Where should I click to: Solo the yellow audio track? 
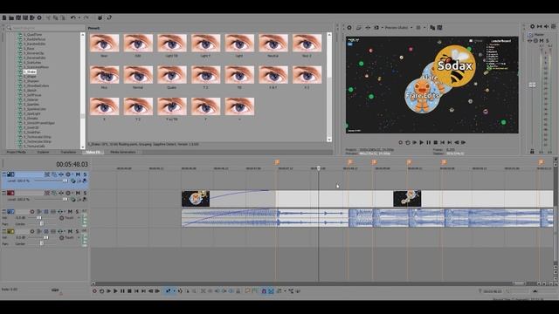tap(77, 231)
